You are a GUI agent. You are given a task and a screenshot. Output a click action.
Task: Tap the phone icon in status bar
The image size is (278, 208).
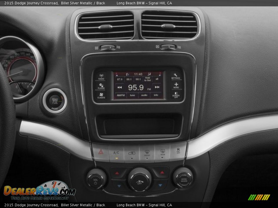click(127, 74)
